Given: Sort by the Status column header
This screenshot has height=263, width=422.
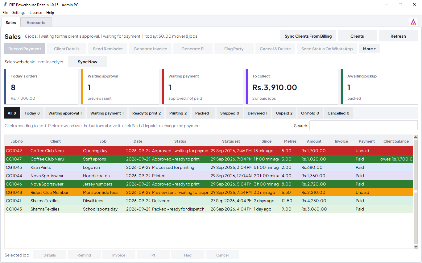Looking at the screenshot, I should [180, 141].
